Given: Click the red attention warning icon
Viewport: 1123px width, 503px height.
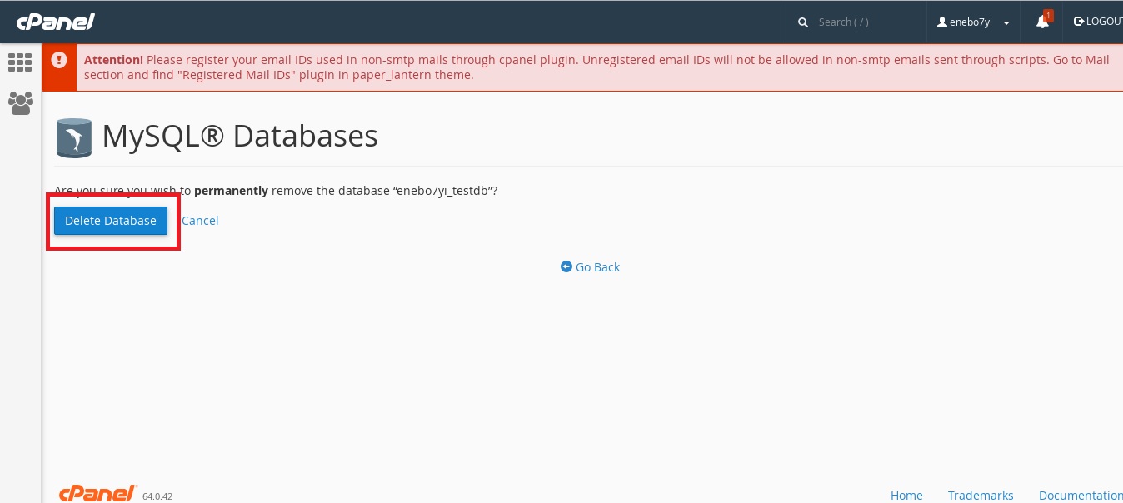Looking at the screenshot, I should 59,60.
